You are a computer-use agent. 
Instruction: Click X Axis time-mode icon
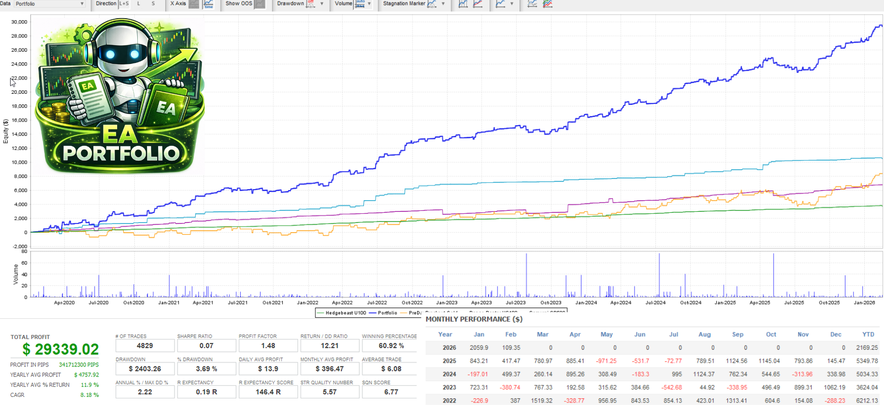click(208, 4)
